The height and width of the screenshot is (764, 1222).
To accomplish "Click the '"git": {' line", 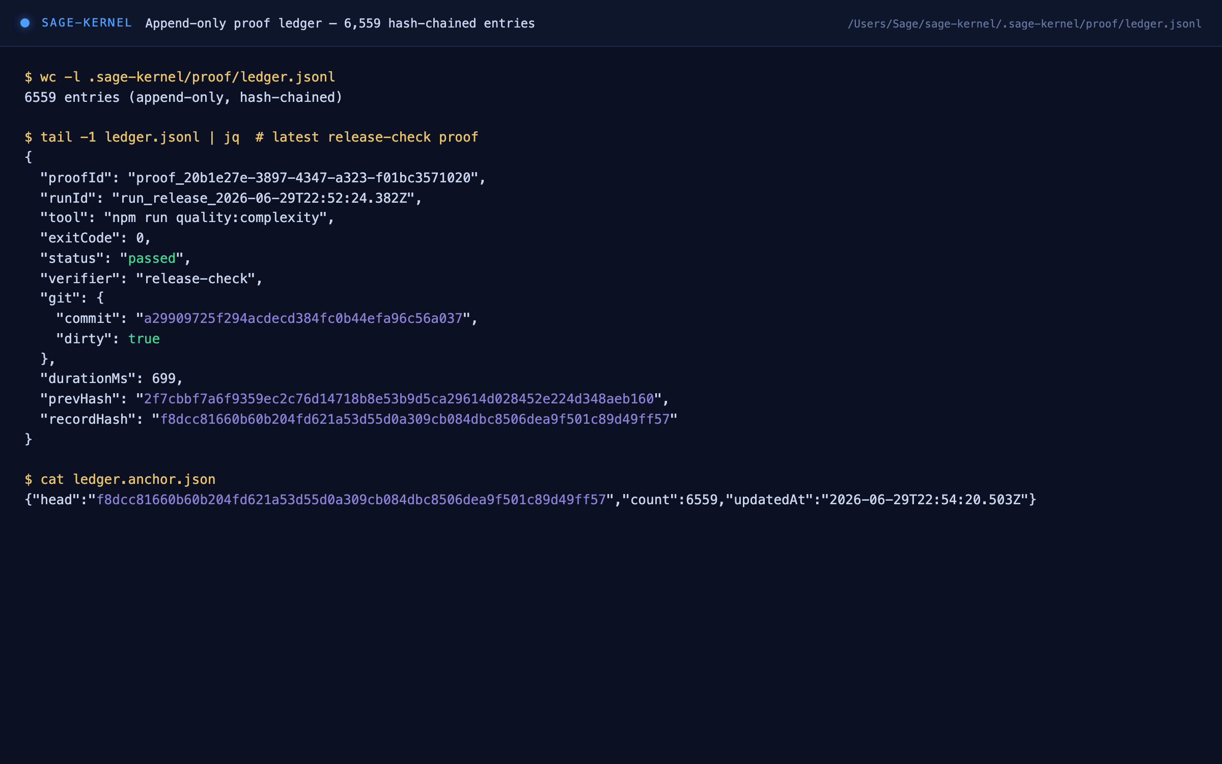I will click(x=72, y=298).
